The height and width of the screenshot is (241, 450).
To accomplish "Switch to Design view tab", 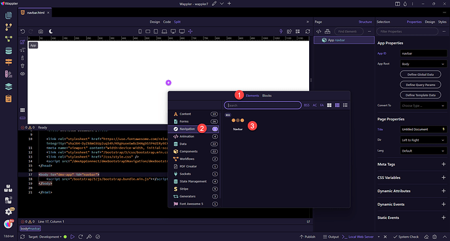I will [155, 21].
